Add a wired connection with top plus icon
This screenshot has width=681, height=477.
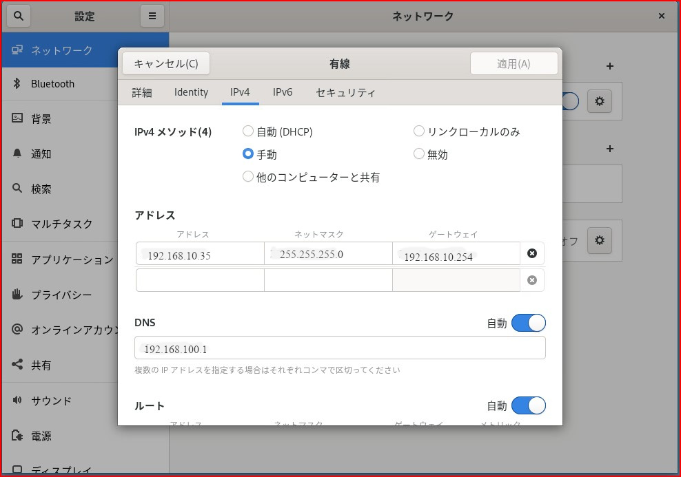click(x=610, y=66)
